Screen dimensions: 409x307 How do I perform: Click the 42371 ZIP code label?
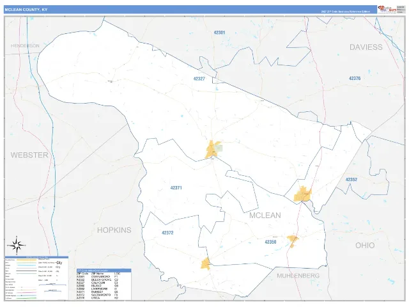pyautogui.click(x=176, y=187)
